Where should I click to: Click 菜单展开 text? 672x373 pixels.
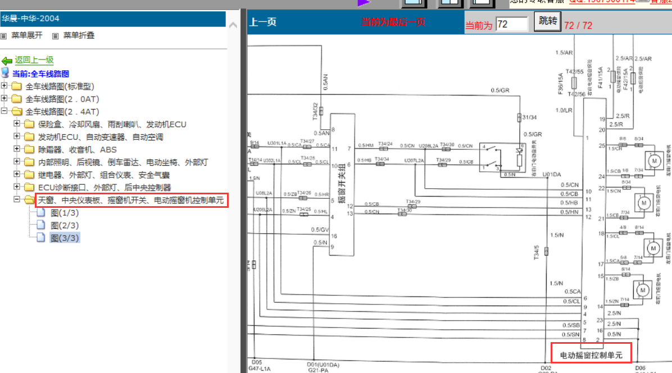click(x=27, y=35)
